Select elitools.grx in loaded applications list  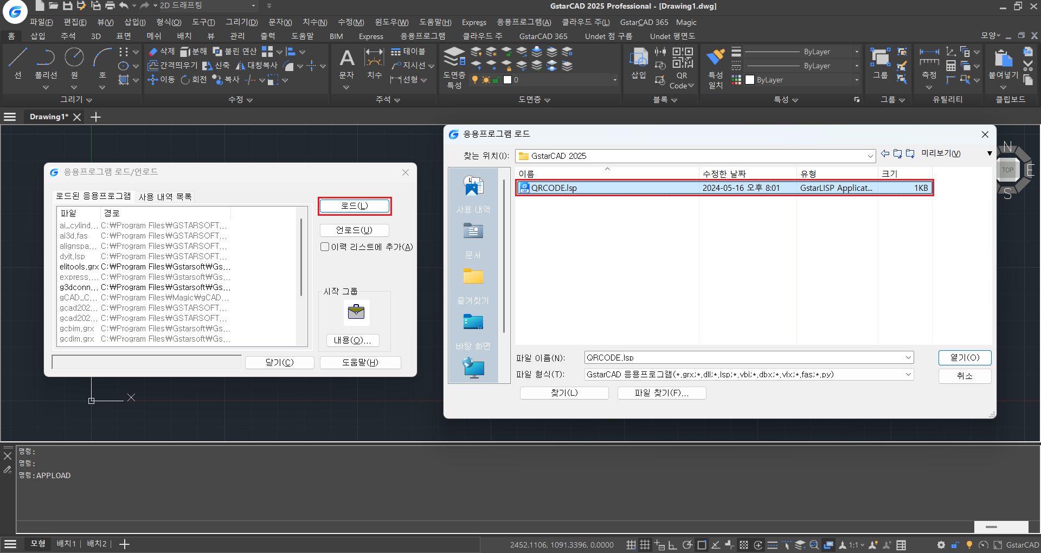pos(145,267)
